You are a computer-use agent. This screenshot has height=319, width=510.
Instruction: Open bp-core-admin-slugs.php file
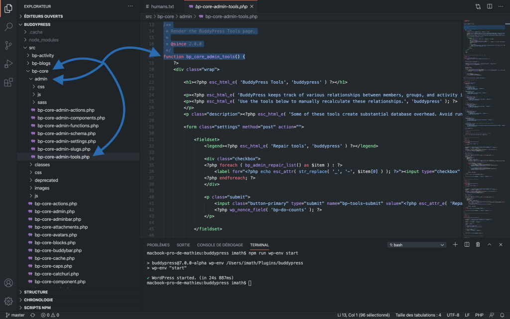[x=63, y=149]
